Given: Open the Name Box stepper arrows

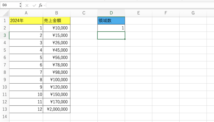Looking at the screenshot, I should [20, 5].
